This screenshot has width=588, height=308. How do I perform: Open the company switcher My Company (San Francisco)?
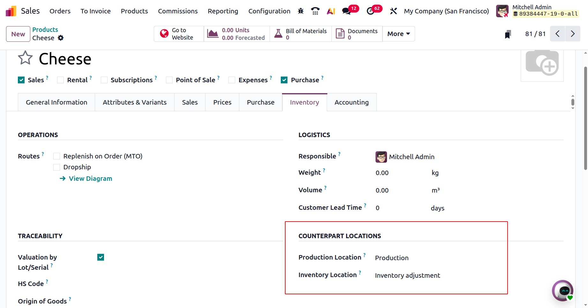tap(446, 11)
